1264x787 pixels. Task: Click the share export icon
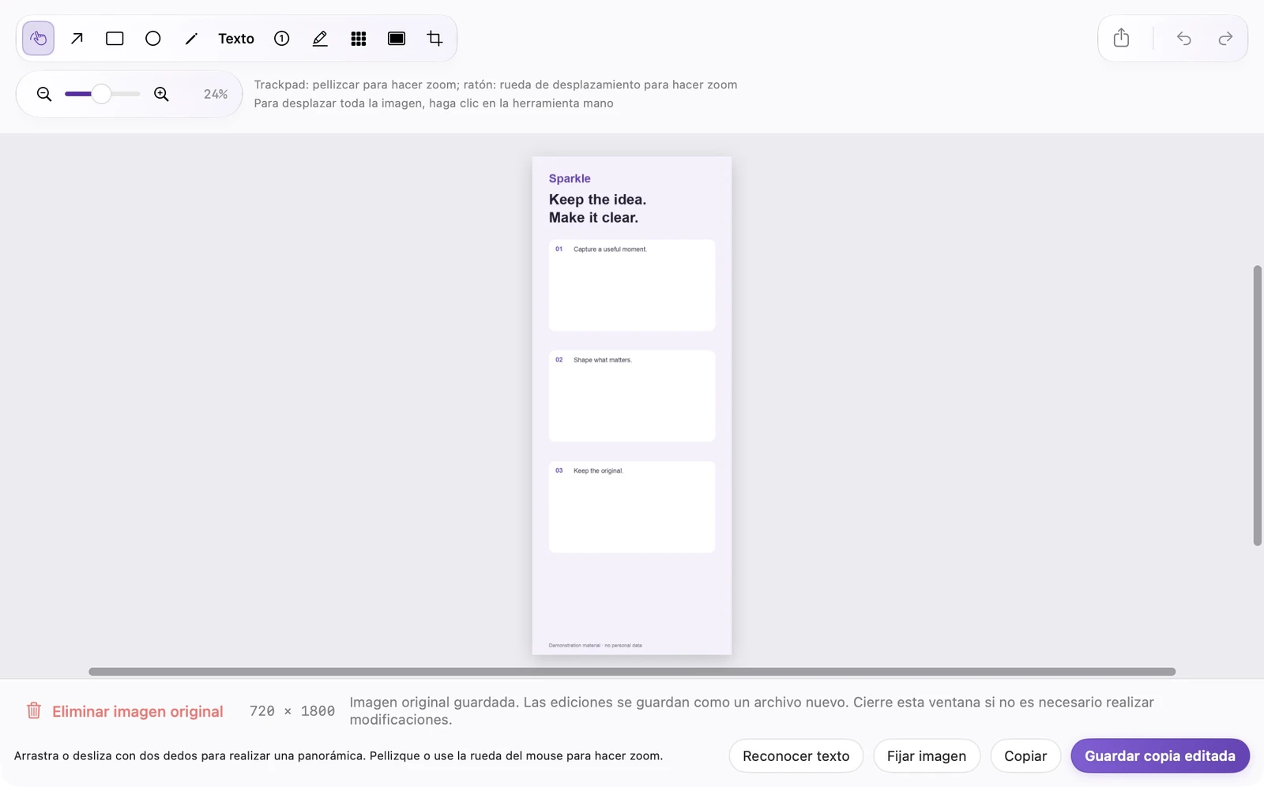click(1121, 38)
